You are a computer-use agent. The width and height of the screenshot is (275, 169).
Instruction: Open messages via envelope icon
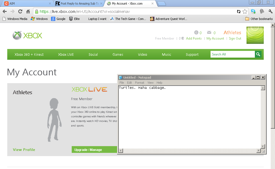coord(209,32)
